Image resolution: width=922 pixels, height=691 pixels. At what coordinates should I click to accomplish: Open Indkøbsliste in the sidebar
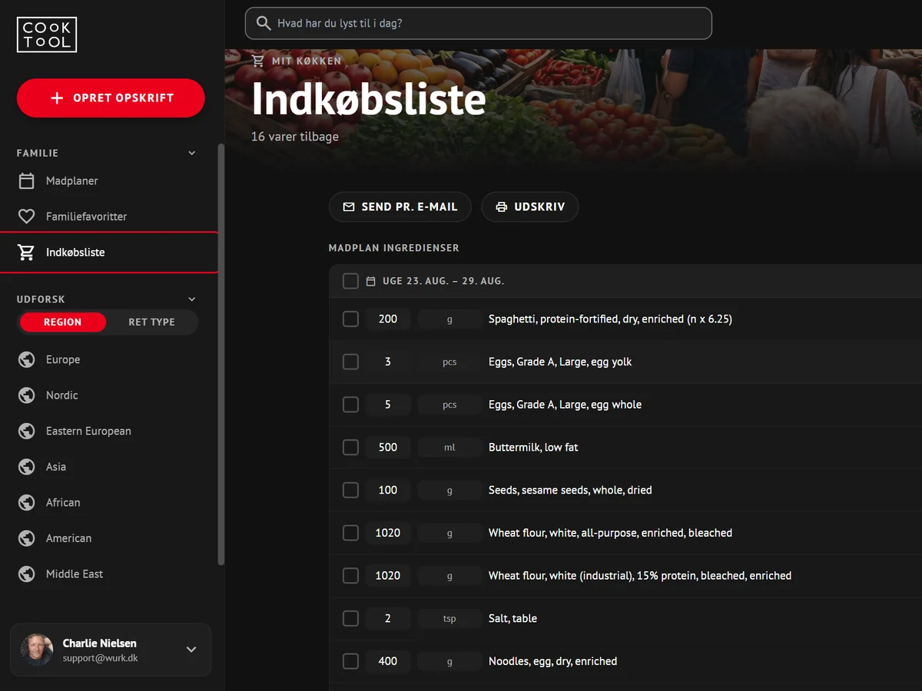109,252
